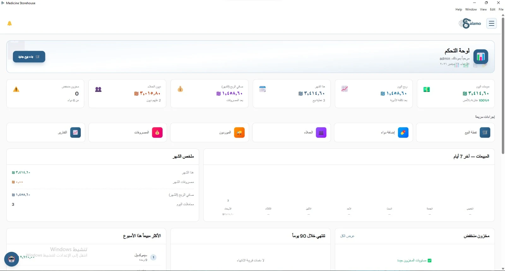The image size is (505, 271).
Task: Click the مصروفات الشهر row
Action: [103, 182]
